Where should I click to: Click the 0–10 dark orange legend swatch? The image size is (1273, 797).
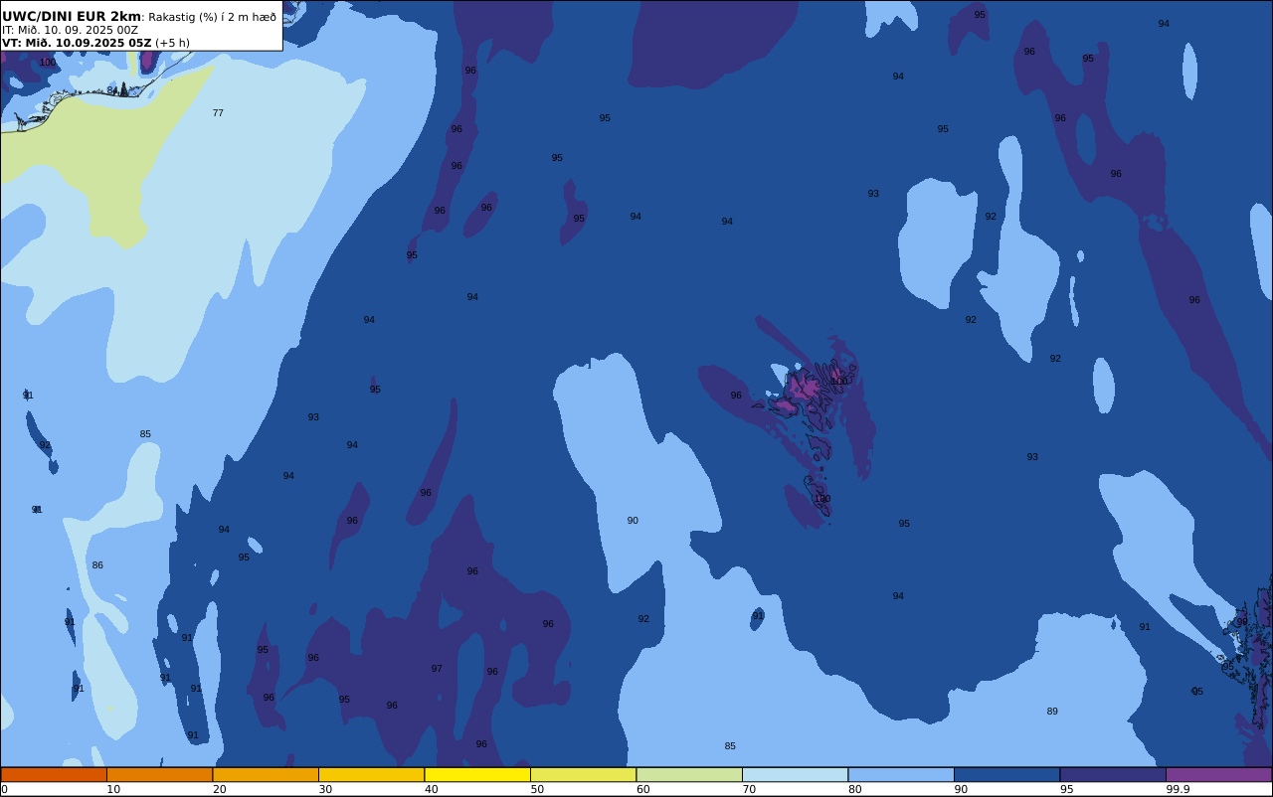[54, 774]
